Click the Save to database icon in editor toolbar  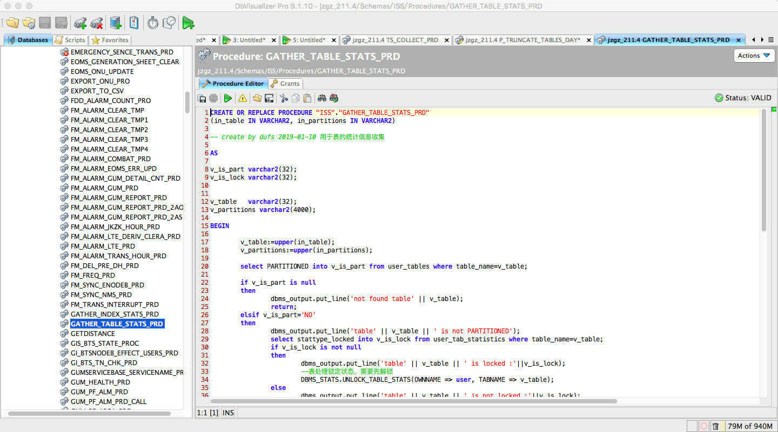click(x=202, y=98)
